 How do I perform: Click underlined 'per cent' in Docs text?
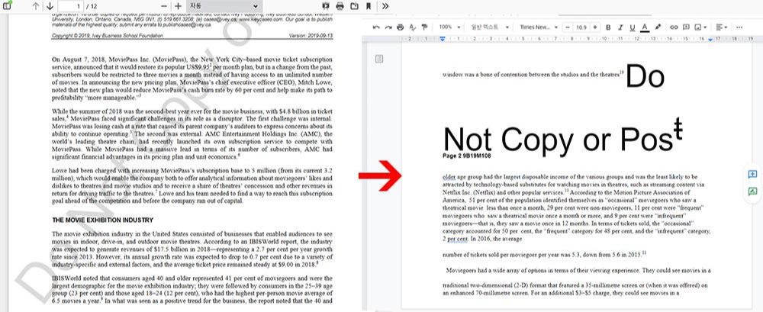(x=457, y=239)
